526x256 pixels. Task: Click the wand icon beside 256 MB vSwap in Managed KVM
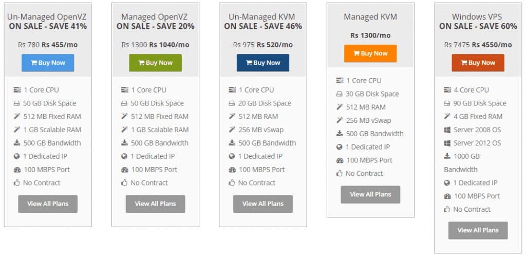[340, 120]
